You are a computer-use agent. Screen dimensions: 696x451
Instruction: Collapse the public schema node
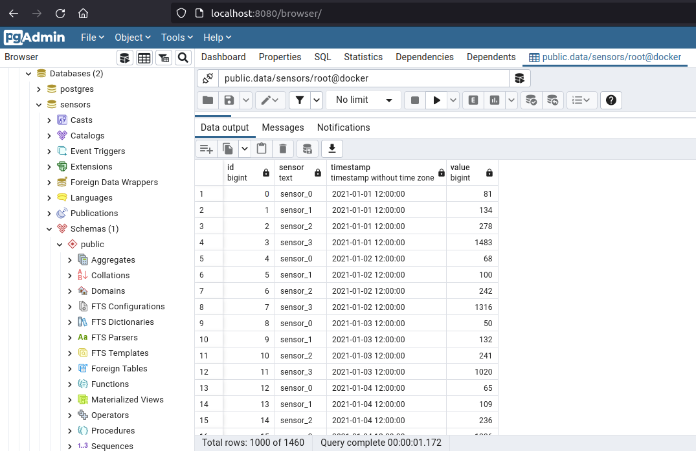60,245
